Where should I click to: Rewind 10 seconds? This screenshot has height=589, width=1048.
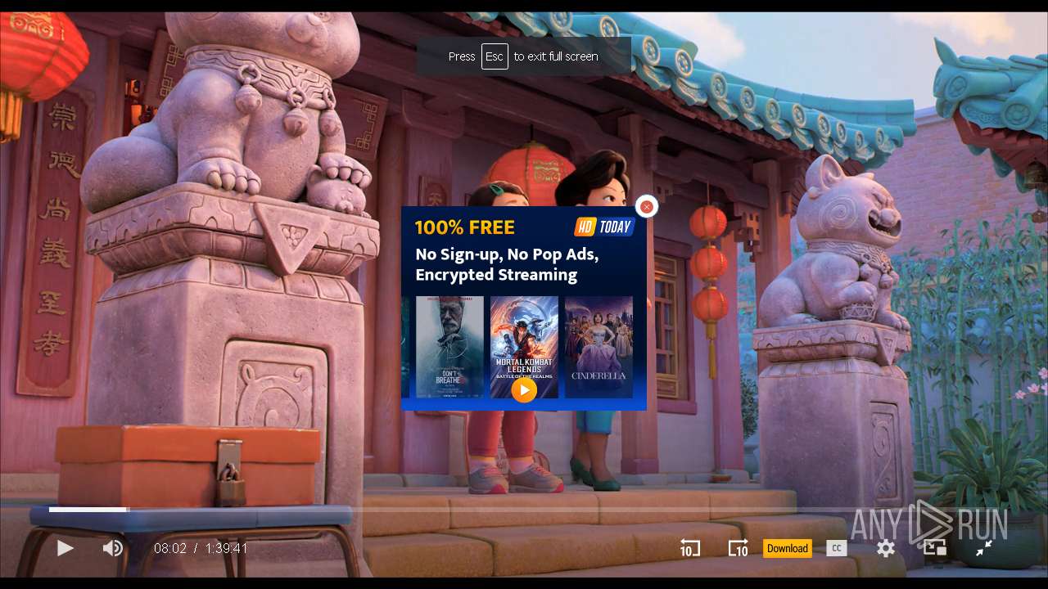coord(690,548)
